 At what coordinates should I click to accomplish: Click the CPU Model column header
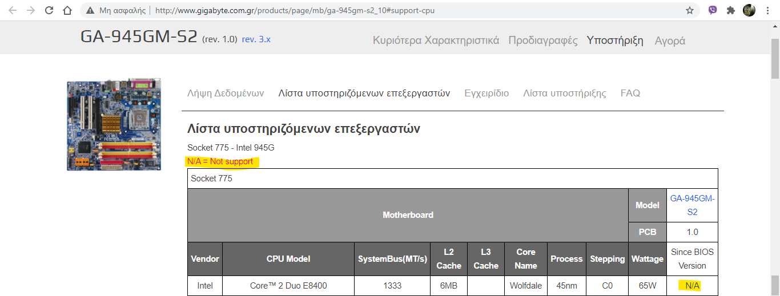click(x=288, y=259)
